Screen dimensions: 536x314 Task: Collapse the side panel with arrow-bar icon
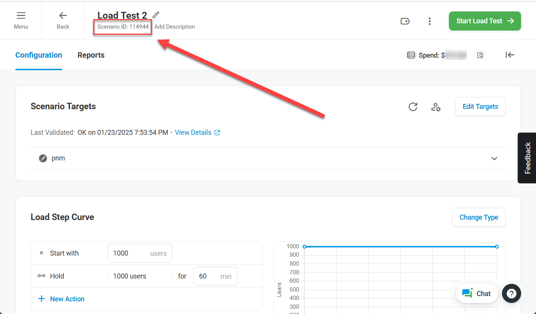pos(510,55)
